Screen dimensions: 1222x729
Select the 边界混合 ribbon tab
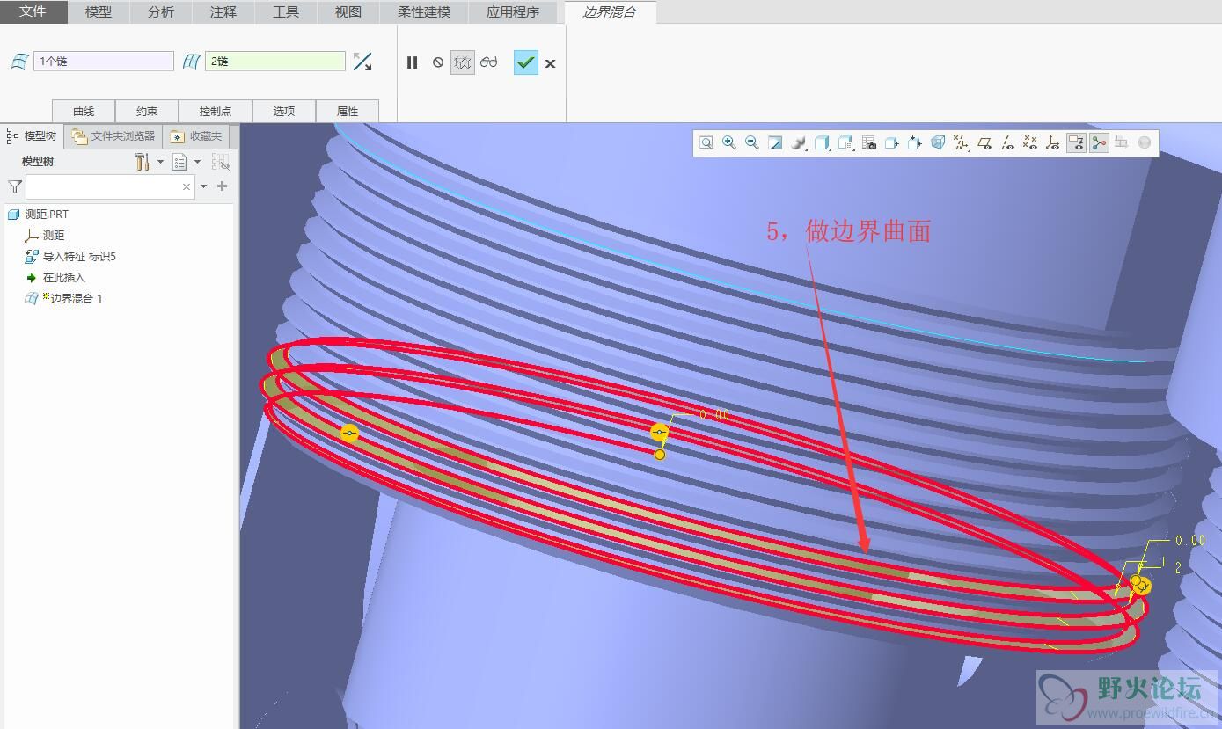610,11
